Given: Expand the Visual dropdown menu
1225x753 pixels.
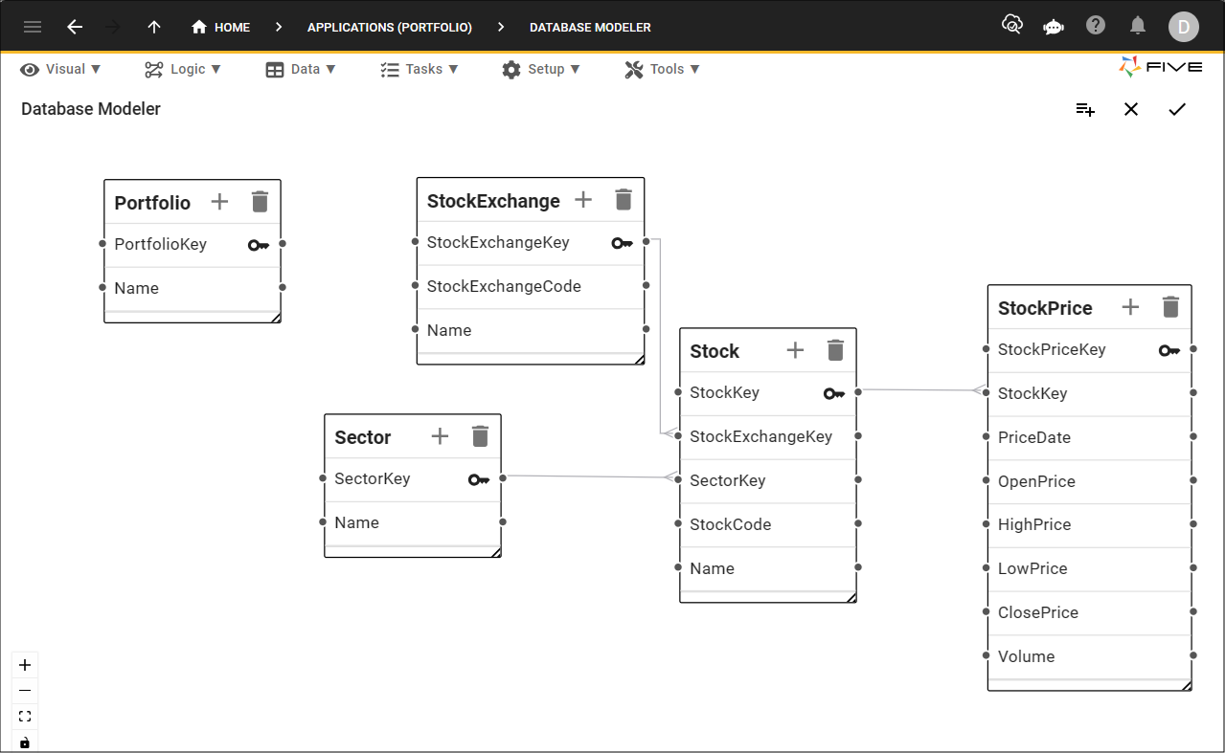Looking at the screenshot, I should (x=60, y=69).
